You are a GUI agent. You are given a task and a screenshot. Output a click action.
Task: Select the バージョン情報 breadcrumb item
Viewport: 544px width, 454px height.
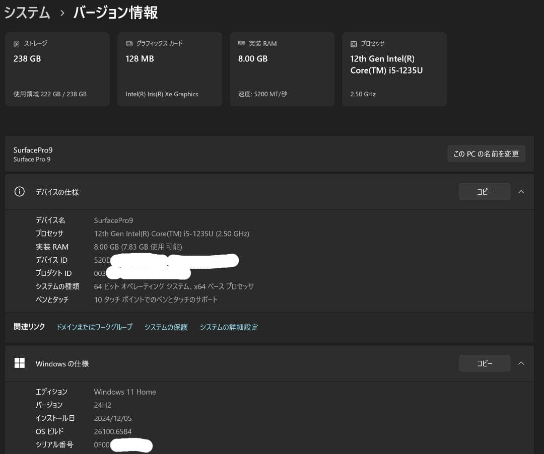tap(115, 14)
